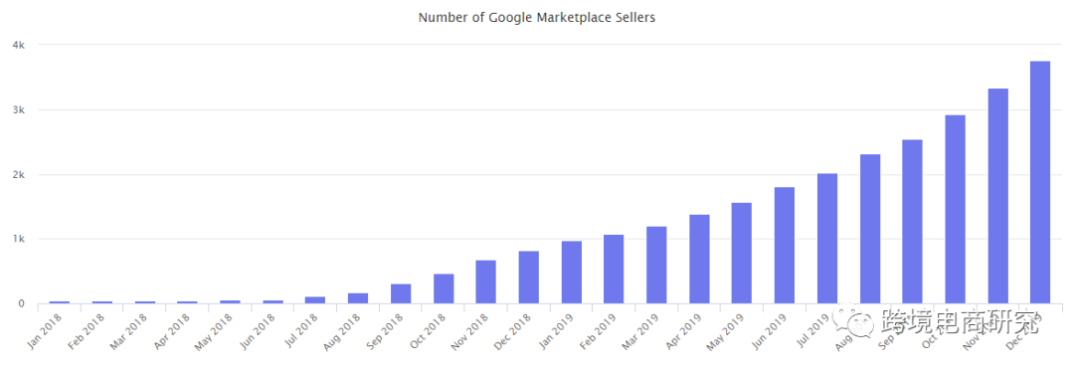Click the Aug 2019 bar
Viewport: 1074px width, 369px height.
click(x=870, y=230)
